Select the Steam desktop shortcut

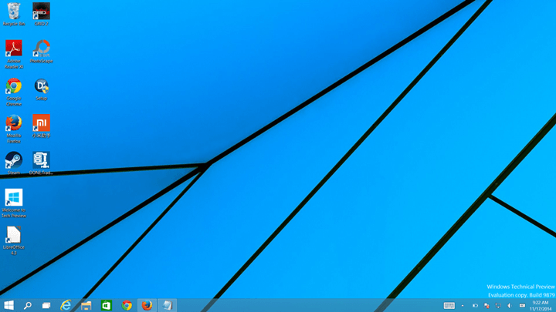click(x=14, y=163)
